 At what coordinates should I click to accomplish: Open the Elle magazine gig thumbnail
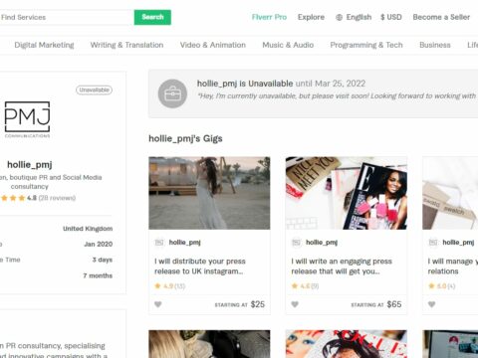[x=347, y=193]
